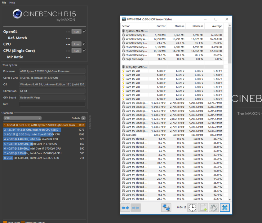The image size is (262, 223).
Task: Maximize the HWiNFO64 Sensor Status window
Action: pyautogui.click(x=216, y=19)
